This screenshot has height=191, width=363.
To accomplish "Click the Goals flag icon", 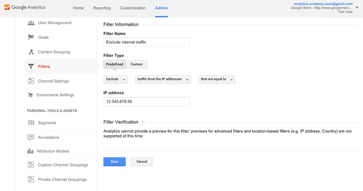I will click(31, 37).
